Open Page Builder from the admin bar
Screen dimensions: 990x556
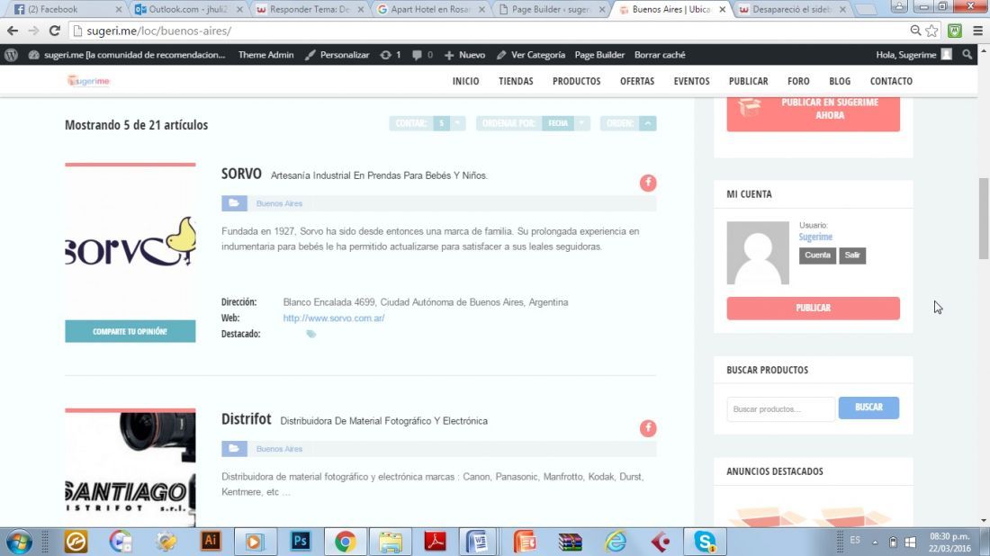tap(599, 55)
